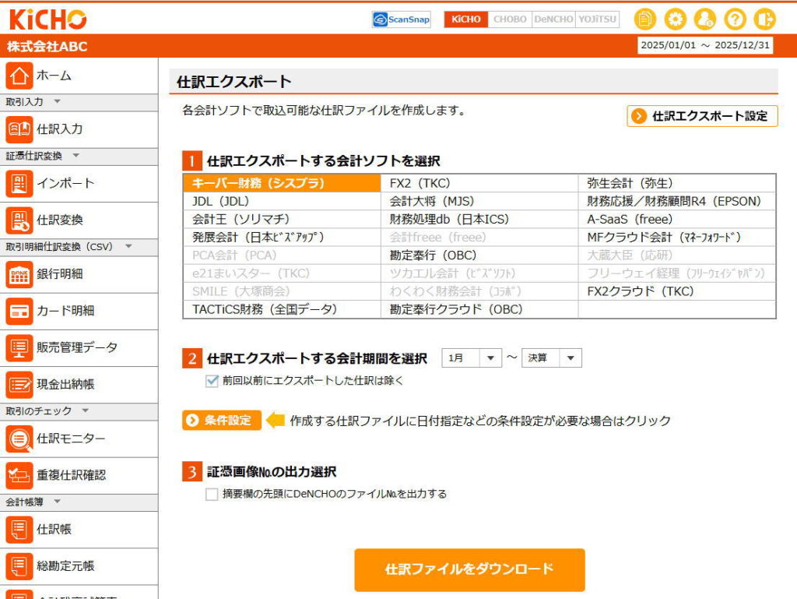Collapse the 取引入力 sidebar section
The width and height of the screenshot is (797, 599).
coord(57,102)
